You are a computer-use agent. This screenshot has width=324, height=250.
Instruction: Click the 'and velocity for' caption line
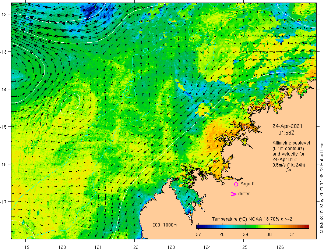tap(288, 154)
